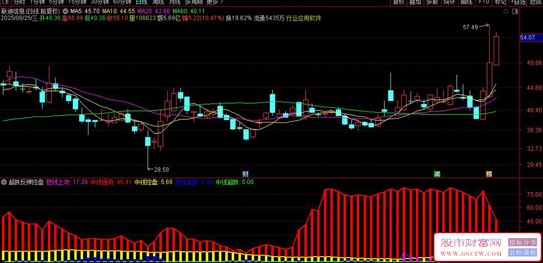Screen dimensions: 543x263
Task: Add the stock with the +自选 button
Action: tap(518, 2)
